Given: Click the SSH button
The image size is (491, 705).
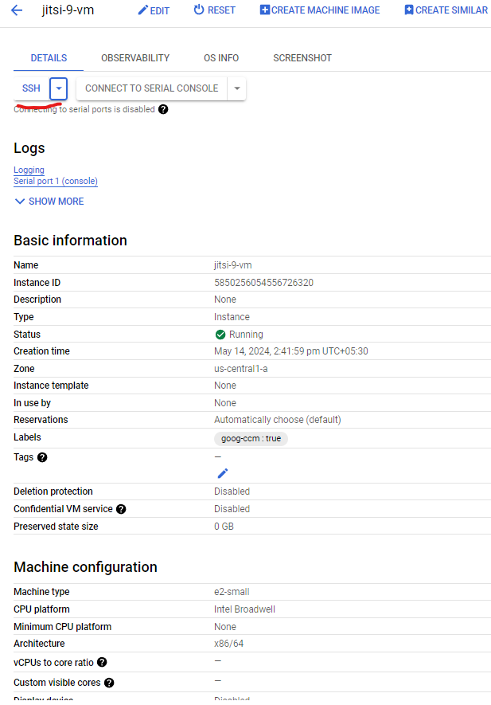Looking at the screenshot, I should click(31, 88).
